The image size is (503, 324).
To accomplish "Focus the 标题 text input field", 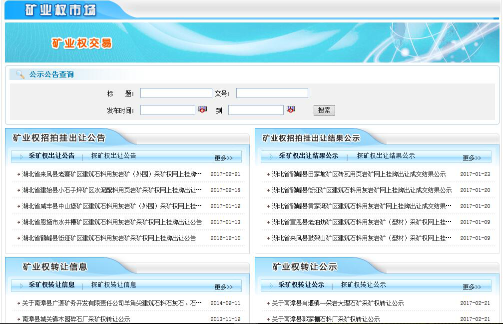I will tap(176, 93).
